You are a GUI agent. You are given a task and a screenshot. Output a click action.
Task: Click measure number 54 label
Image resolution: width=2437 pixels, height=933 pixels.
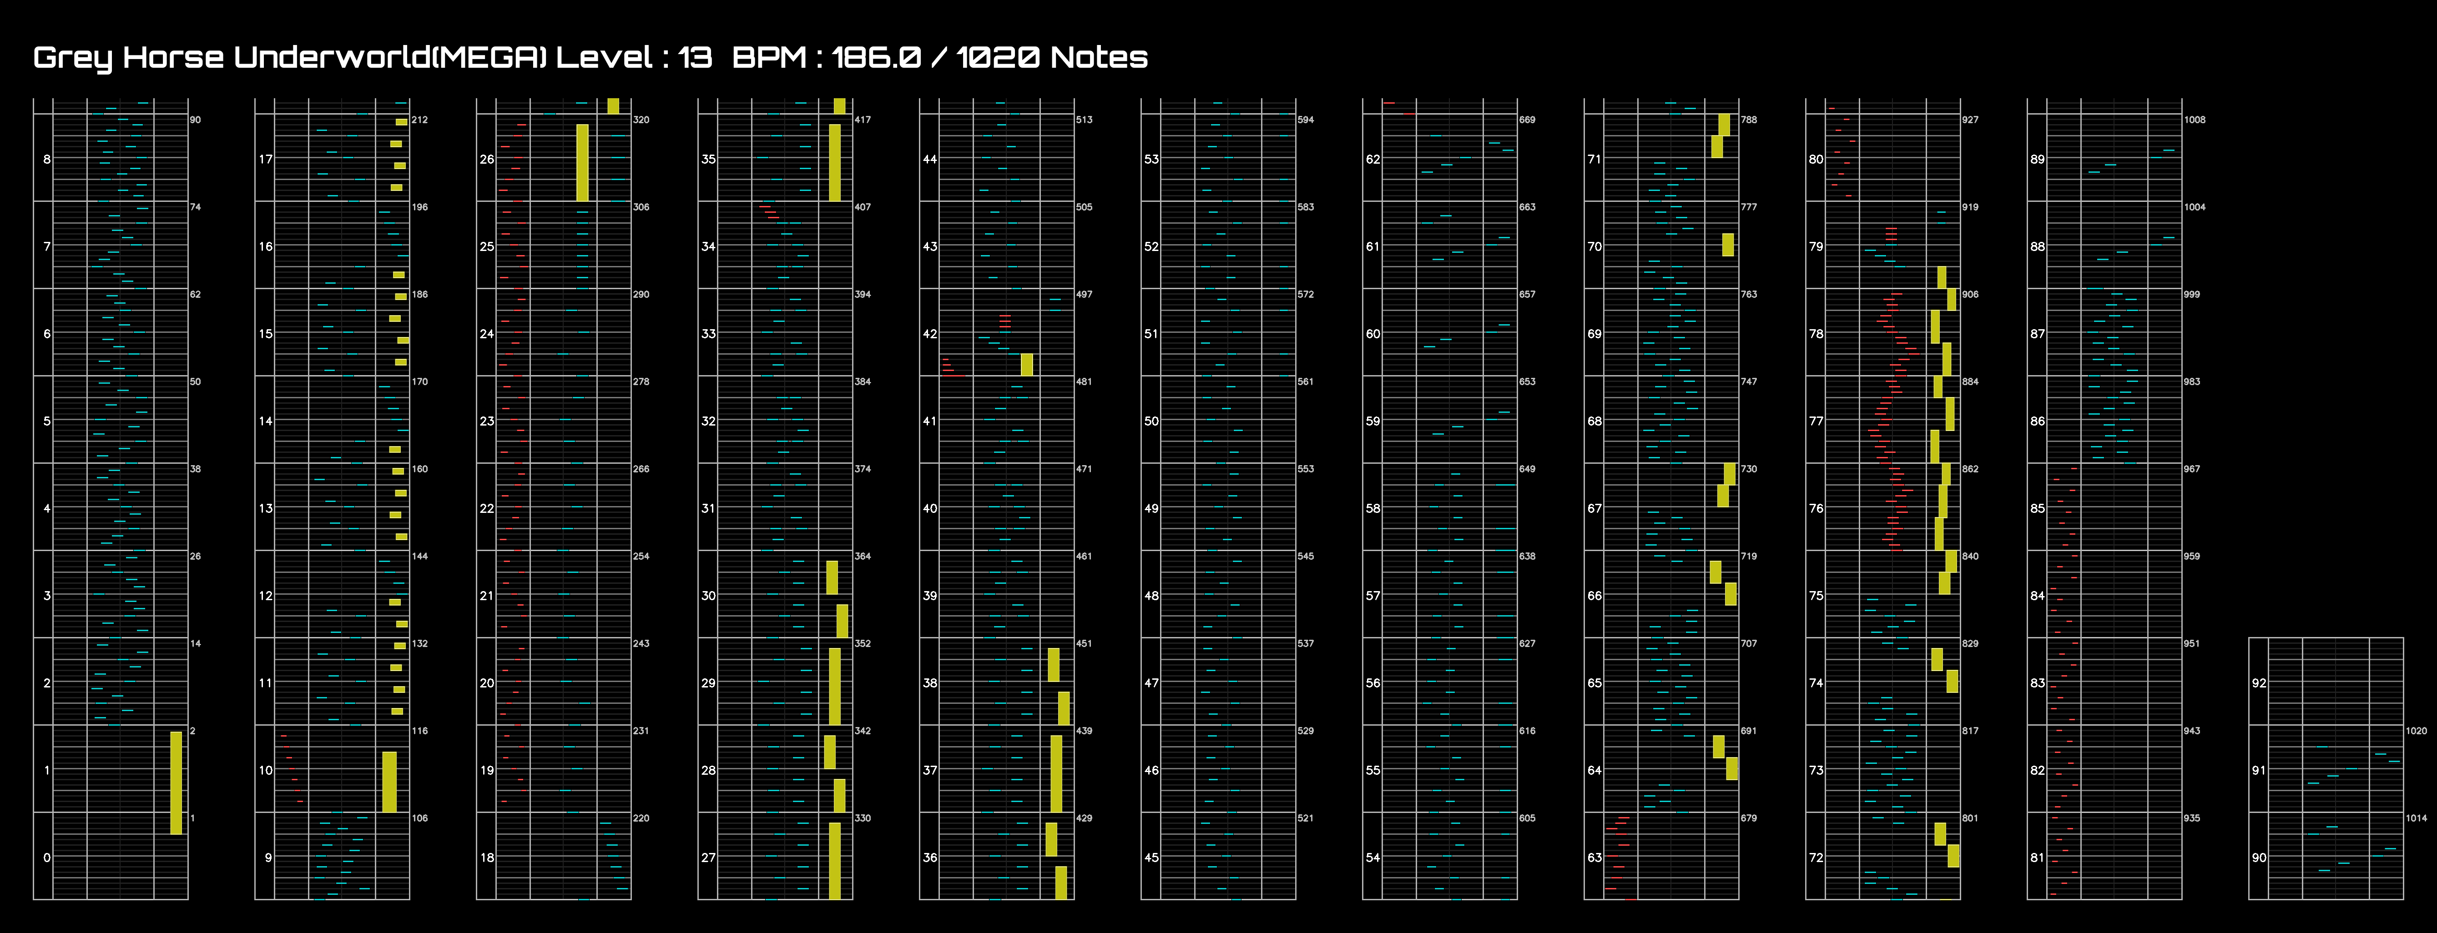[x=1372, y=858]
